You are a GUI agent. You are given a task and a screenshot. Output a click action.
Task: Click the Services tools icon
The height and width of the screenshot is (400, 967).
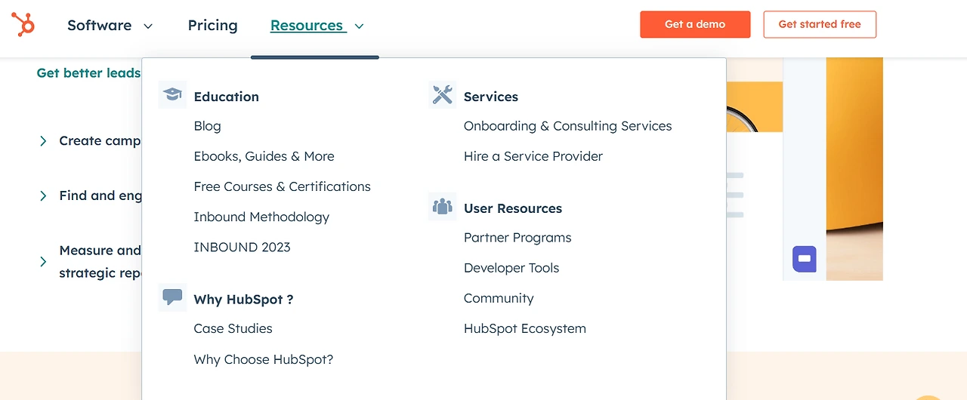(442, 95)
